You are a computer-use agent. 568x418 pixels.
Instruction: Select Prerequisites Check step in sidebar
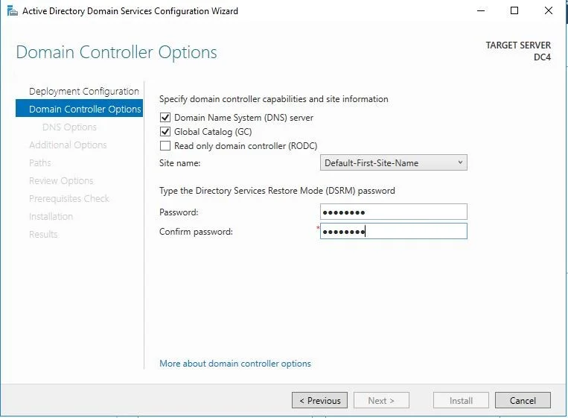tap(69, 199)
